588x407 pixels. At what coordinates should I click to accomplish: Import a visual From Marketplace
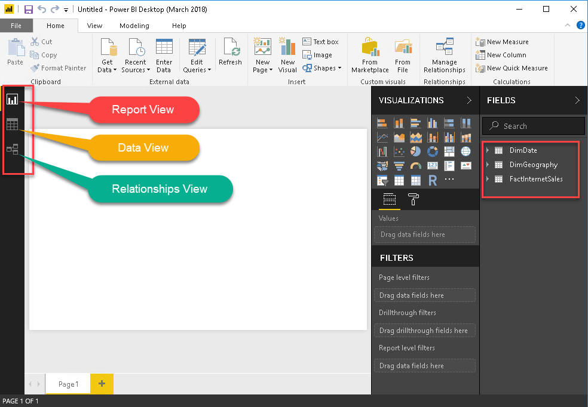click(370, 55)
